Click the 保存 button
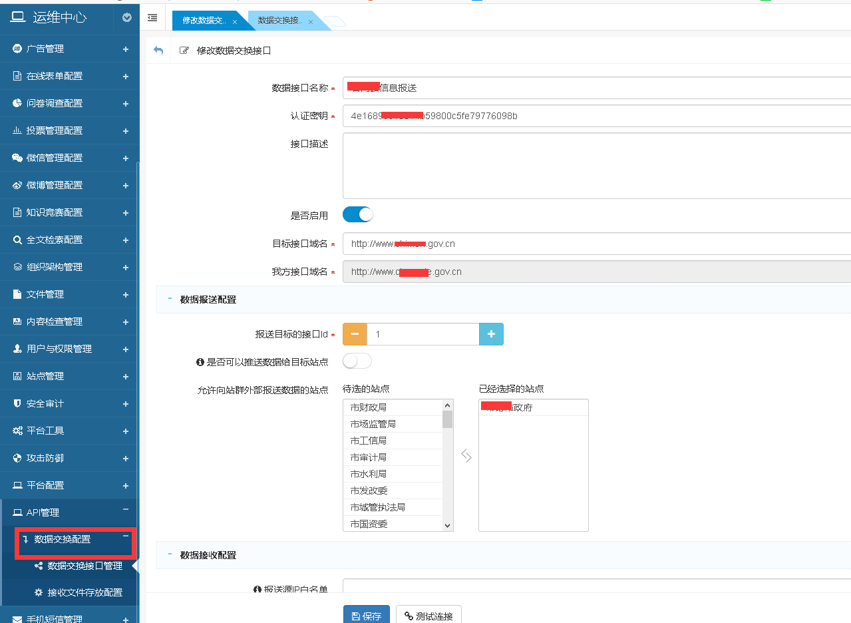 (367, 616)
